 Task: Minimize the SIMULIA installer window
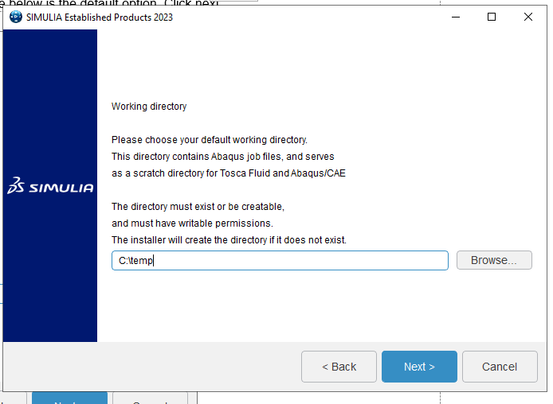[x=456, y=17]
